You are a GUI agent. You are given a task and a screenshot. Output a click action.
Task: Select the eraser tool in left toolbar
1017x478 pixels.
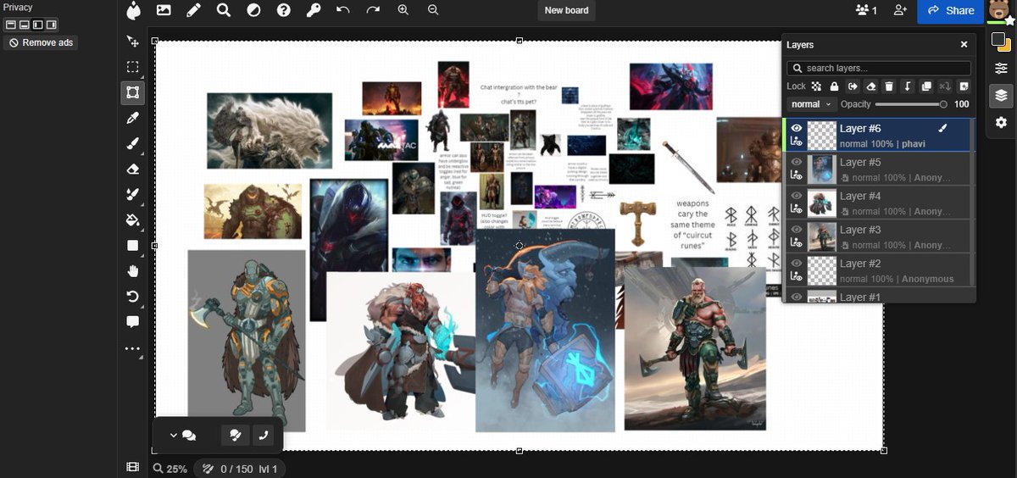132,169
